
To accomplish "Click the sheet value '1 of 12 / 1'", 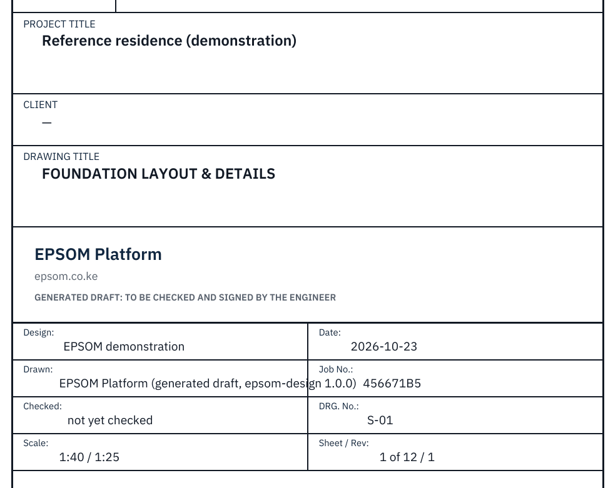I will 407,457.
